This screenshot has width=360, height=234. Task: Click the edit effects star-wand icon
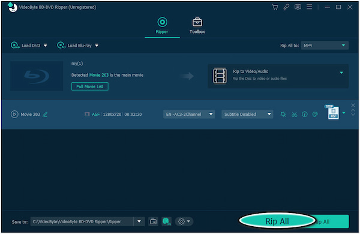[x=283, y=115]
